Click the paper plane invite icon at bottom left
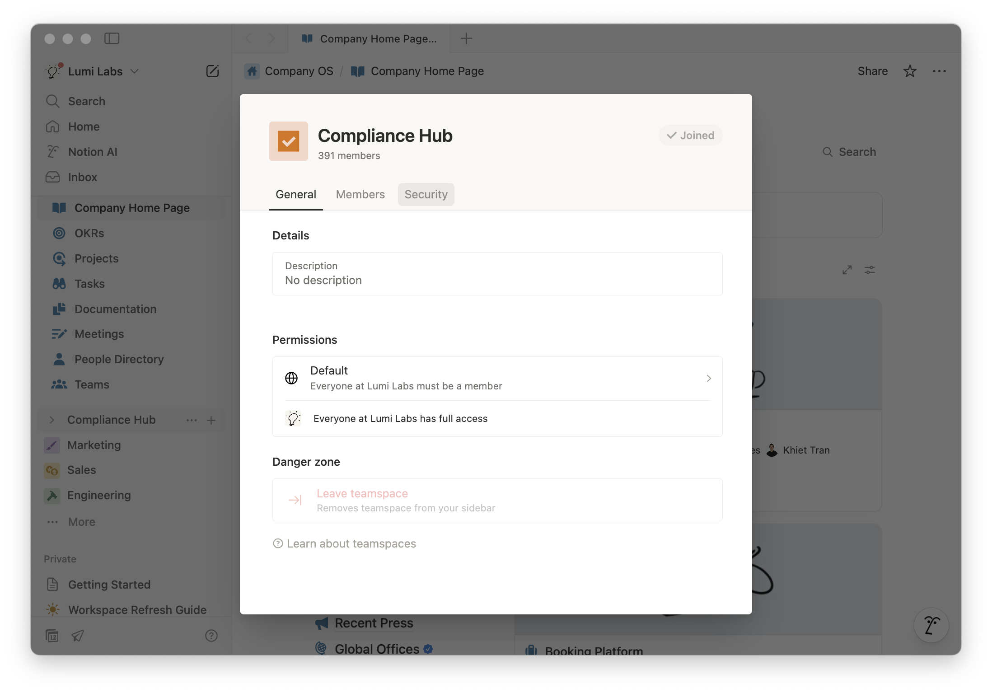Screen dimensions: 992x693 point(77,636)
